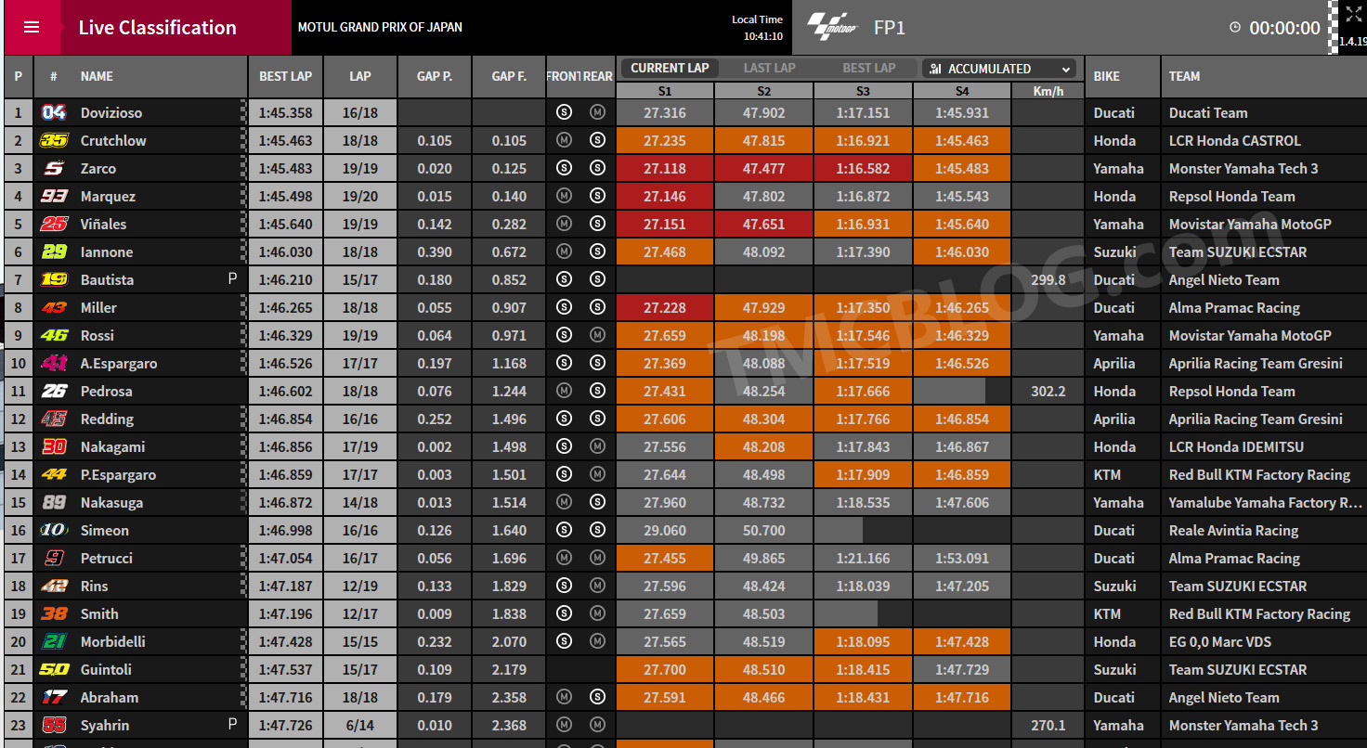Viewport: 1367px width, 748px height.
Task: Click the MOTUL GRAND PRIX OF JAPAN title
Action: pyautogui.click(x=380, y=27)
